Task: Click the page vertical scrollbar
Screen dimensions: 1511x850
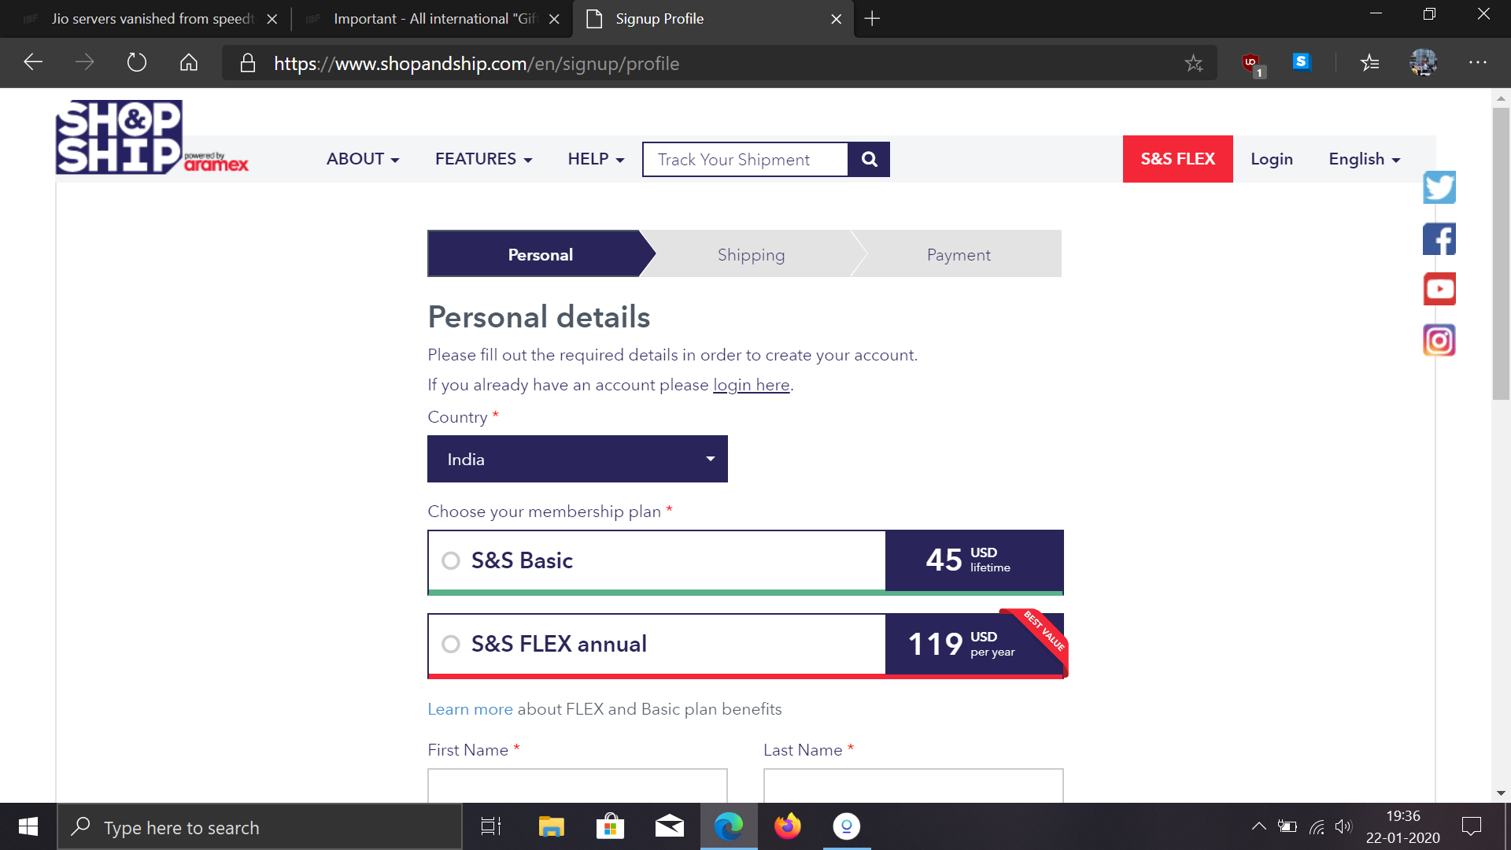Action: pyautogui.click(x=1500, y=252)
